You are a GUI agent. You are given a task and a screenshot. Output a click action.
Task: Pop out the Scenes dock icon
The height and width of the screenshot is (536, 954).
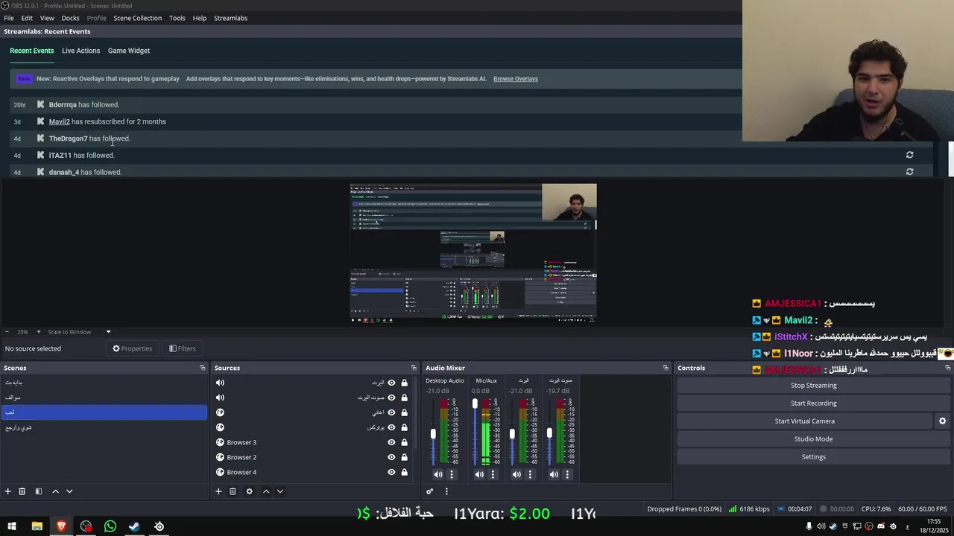(x=202, y=368)
